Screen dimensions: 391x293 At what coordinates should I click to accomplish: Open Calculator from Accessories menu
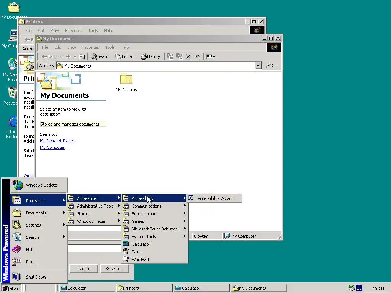(155, 244)
